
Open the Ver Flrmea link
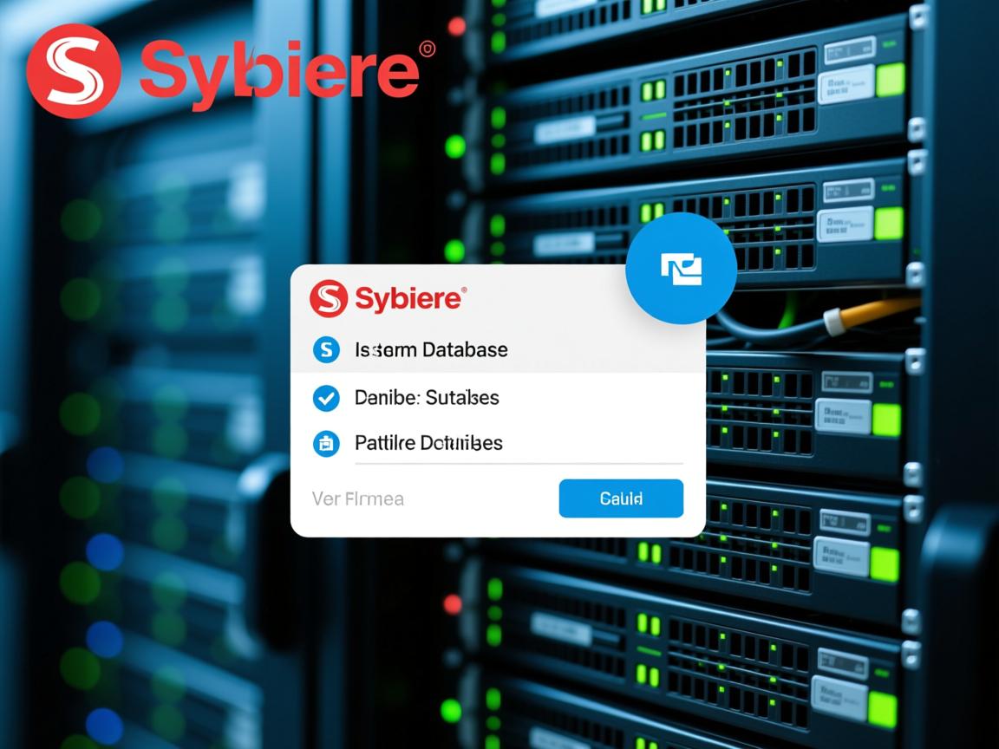click(x=357, y=498)
